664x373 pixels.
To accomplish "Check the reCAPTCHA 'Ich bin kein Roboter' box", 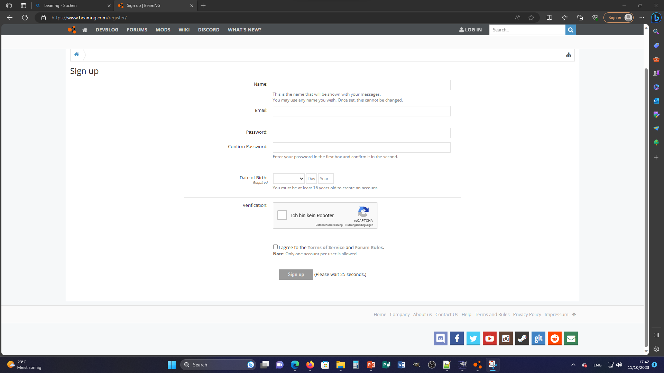I will [282, 215].
